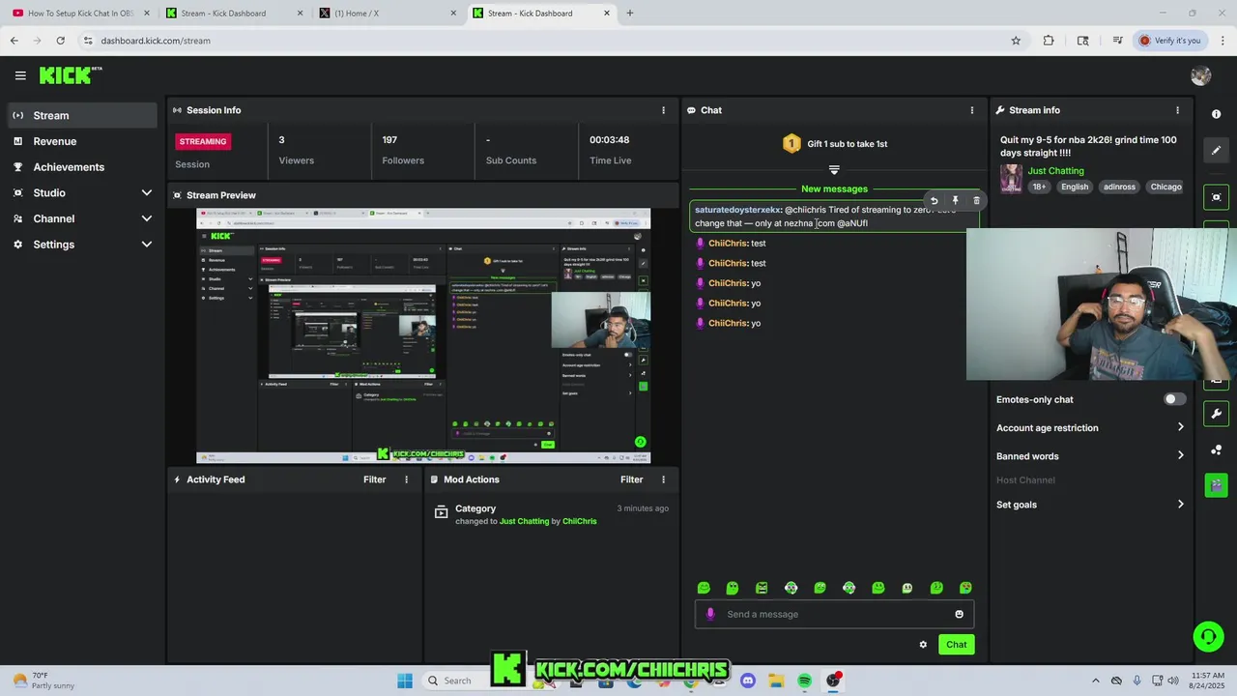
Task: Open the emoji picker in the message box
Action: (x=959, y=614)
